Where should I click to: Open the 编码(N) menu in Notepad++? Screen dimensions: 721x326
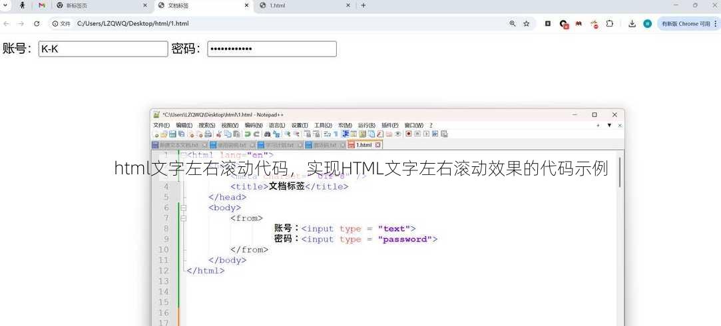pos(254,125)
